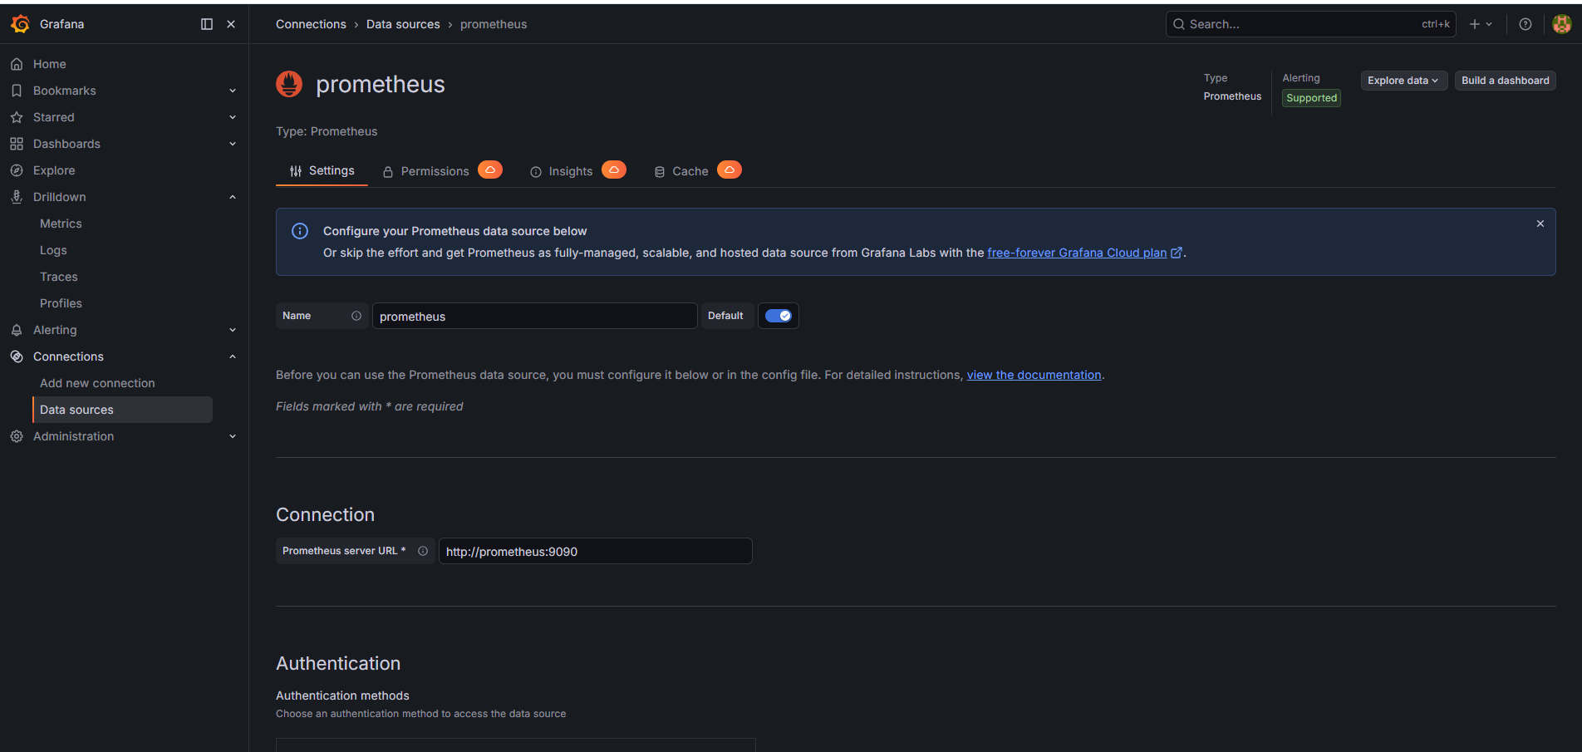Click the Drilldown icon in sidebar
This screenshot has height=752, width=1582.
point(17,197)
